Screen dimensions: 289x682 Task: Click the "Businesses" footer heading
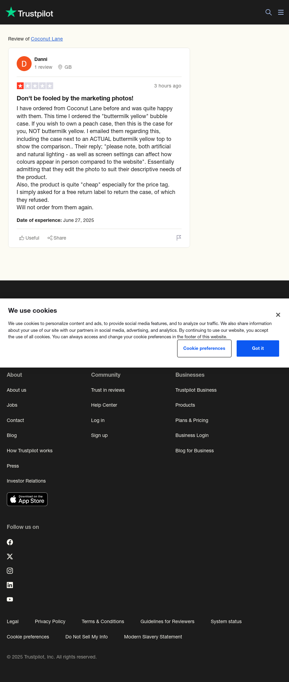pos(190,375)
